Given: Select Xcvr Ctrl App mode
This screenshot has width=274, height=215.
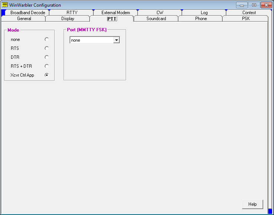Looking at the screenshot, I should (x=46, y=75).
